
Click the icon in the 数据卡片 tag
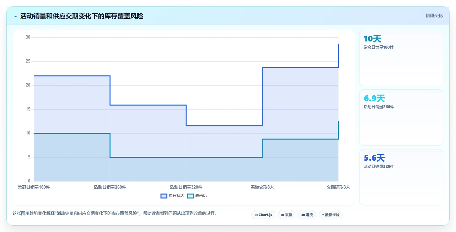click(x=323, y=215)
